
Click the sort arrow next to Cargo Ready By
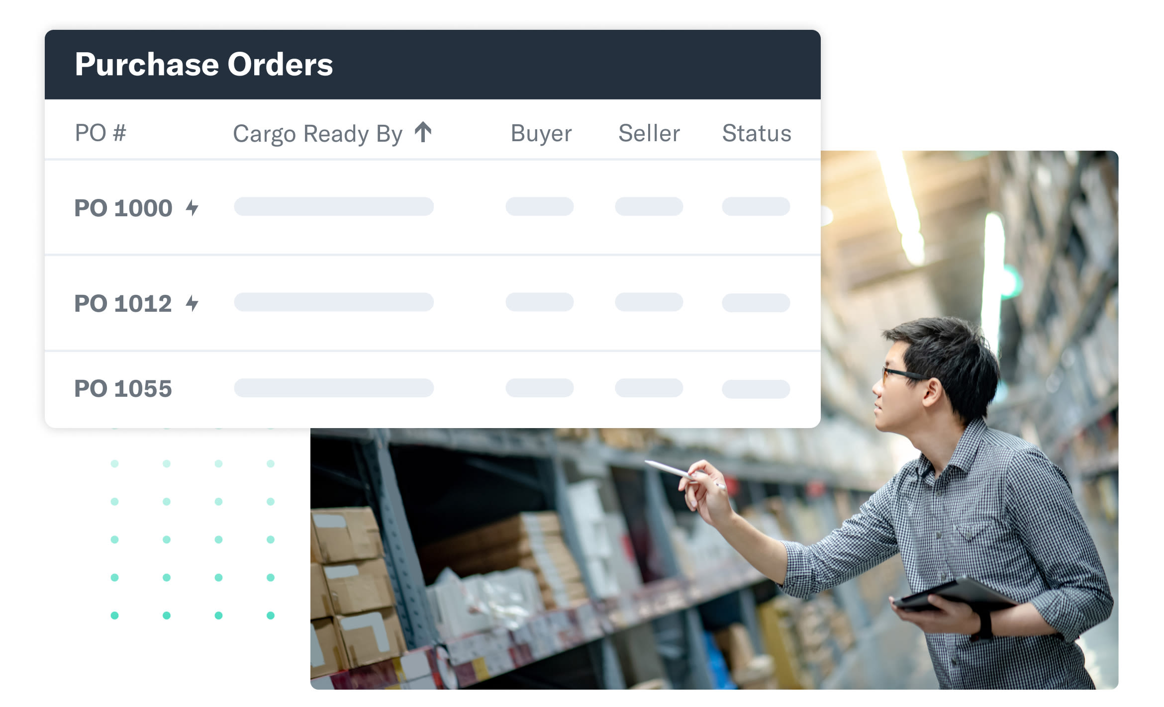(423, 132)
